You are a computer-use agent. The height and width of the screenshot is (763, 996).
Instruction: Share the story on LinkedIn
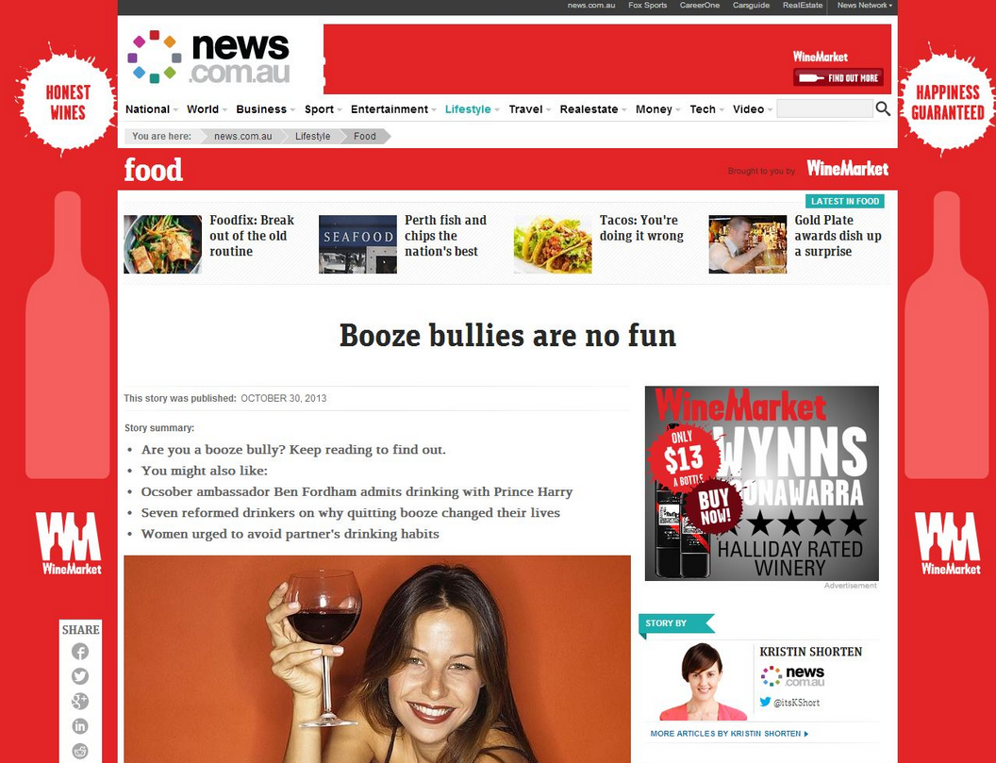pyautogui.click(x=80, y=726)
